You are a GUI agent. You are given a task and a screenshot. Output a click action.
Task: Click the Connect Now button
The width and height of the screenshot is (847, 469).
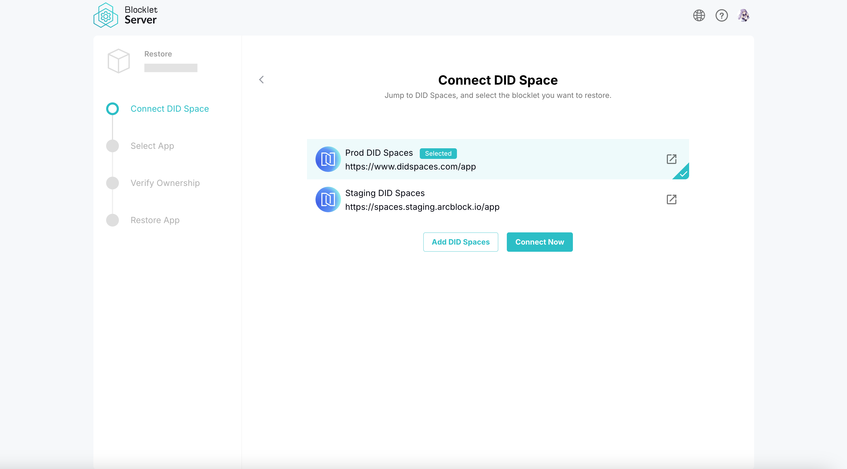pyautogui.click(x=539, y=242)
